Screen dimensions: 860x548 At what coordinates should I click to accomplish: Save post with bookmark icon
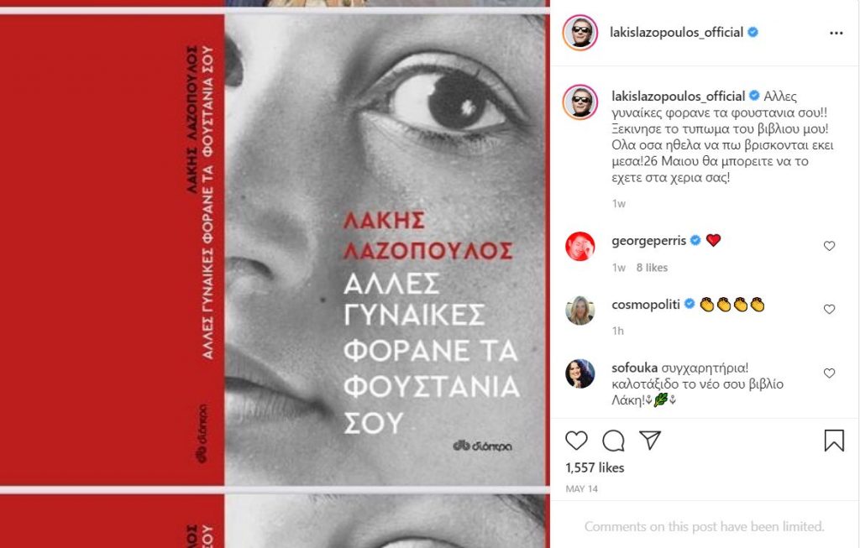(834, 440)
